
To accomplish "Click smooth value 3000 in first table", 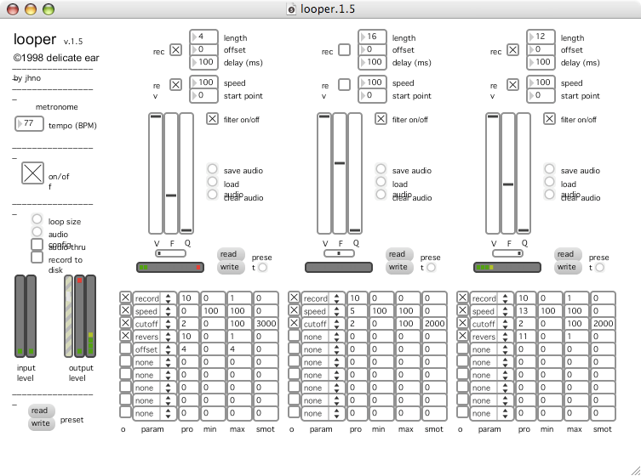I will tap(266, 324).
